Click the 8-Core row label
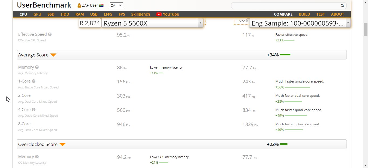Image resolution: width=368 pixels, height=168 pixels. 24,124
